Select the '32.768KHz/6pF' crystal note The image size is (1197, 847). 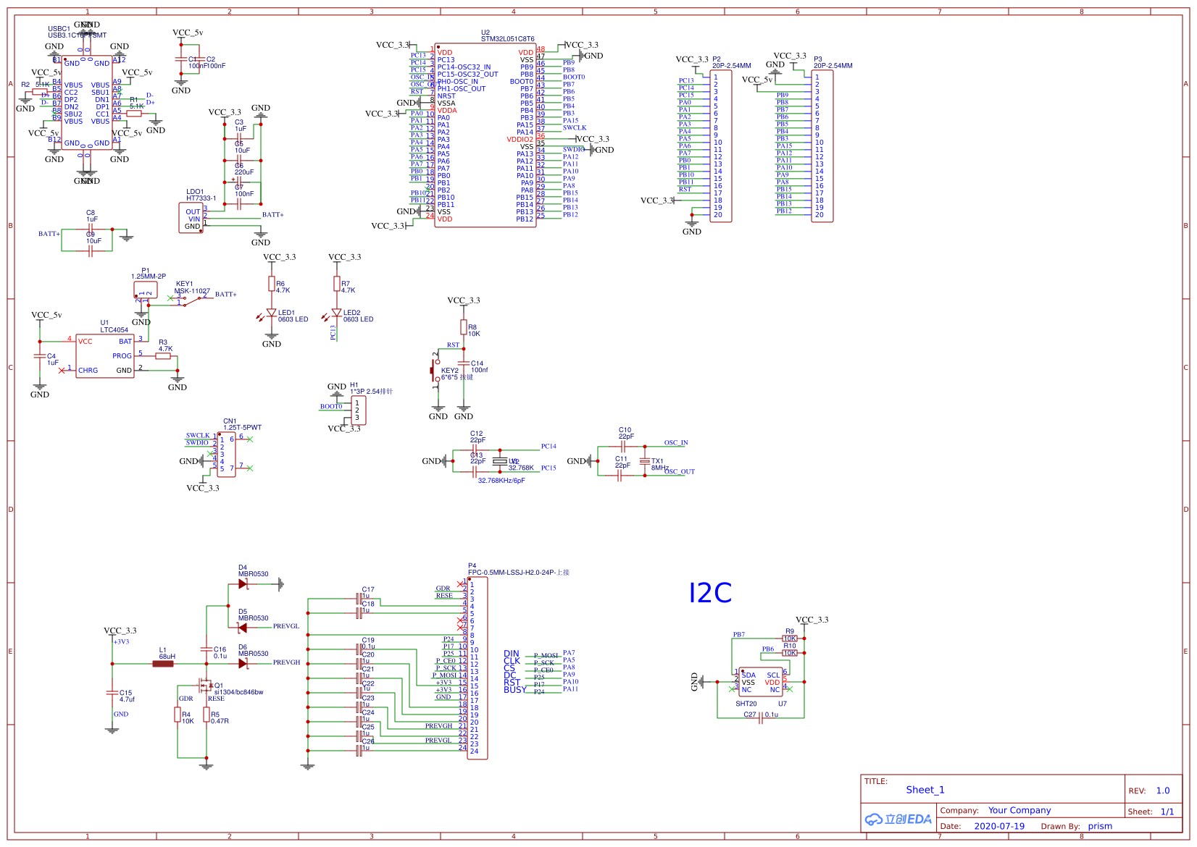click(501, 481)
